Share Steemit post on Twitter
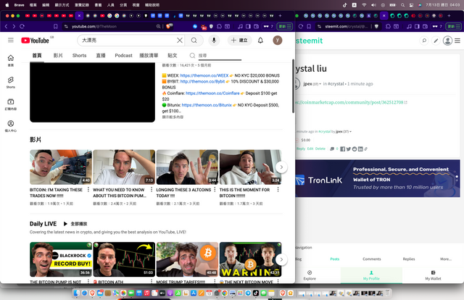The image size is (464, 300). (x=349, y=149)
